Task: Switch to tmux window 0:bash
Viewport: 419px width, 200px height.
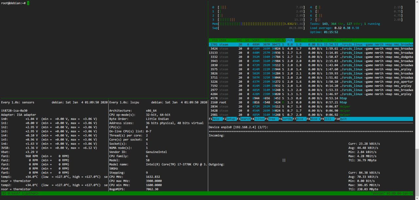Action: click(14, 193)
